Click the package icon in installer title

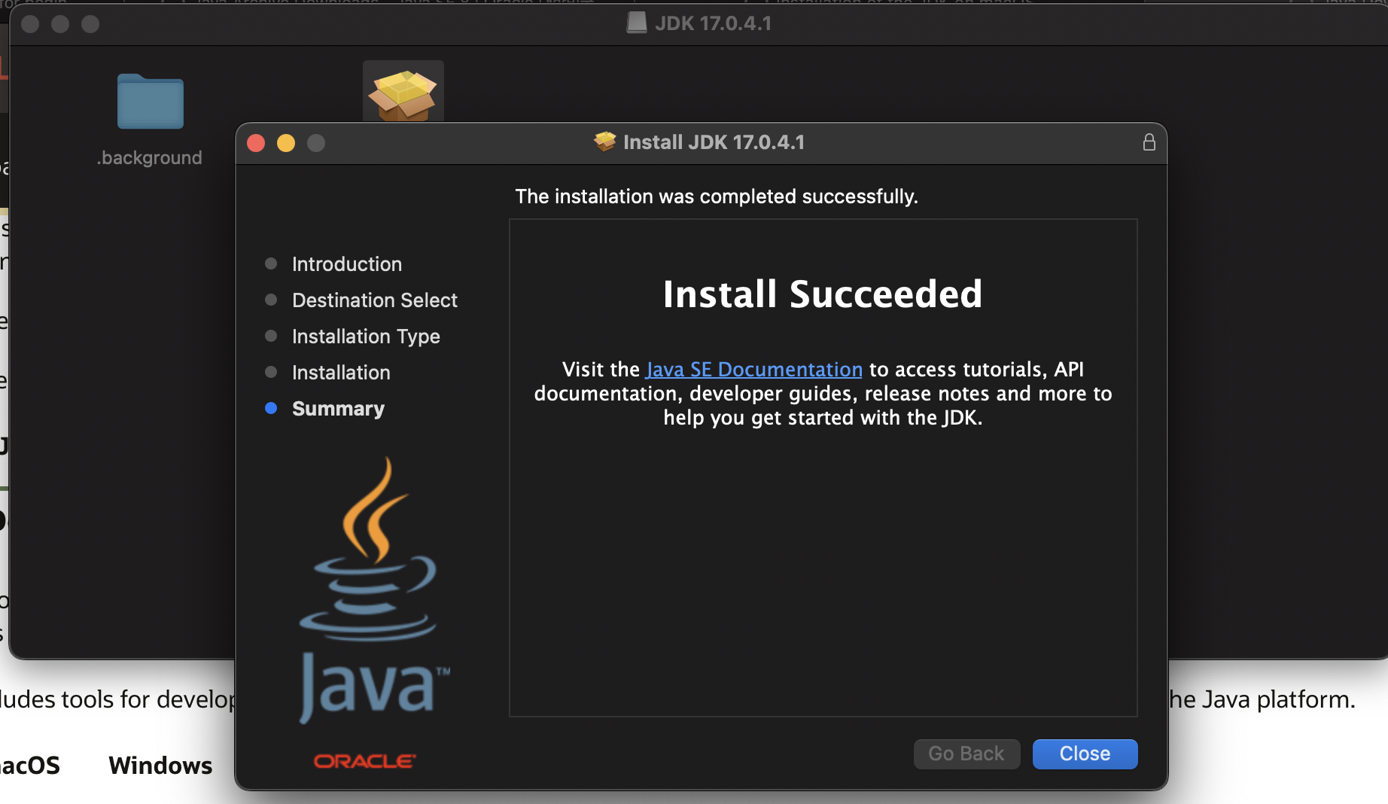pos(604,142)
